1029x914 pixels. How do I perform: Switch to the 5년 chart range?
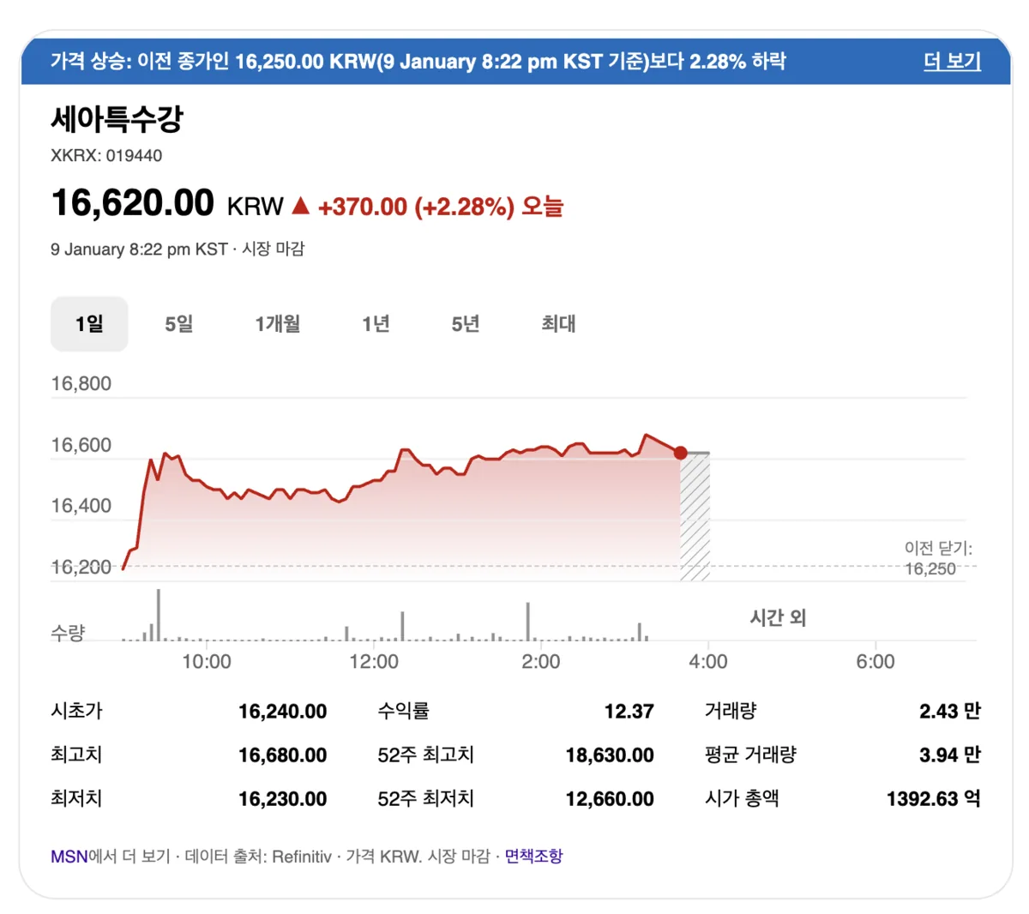pos(466,324)
